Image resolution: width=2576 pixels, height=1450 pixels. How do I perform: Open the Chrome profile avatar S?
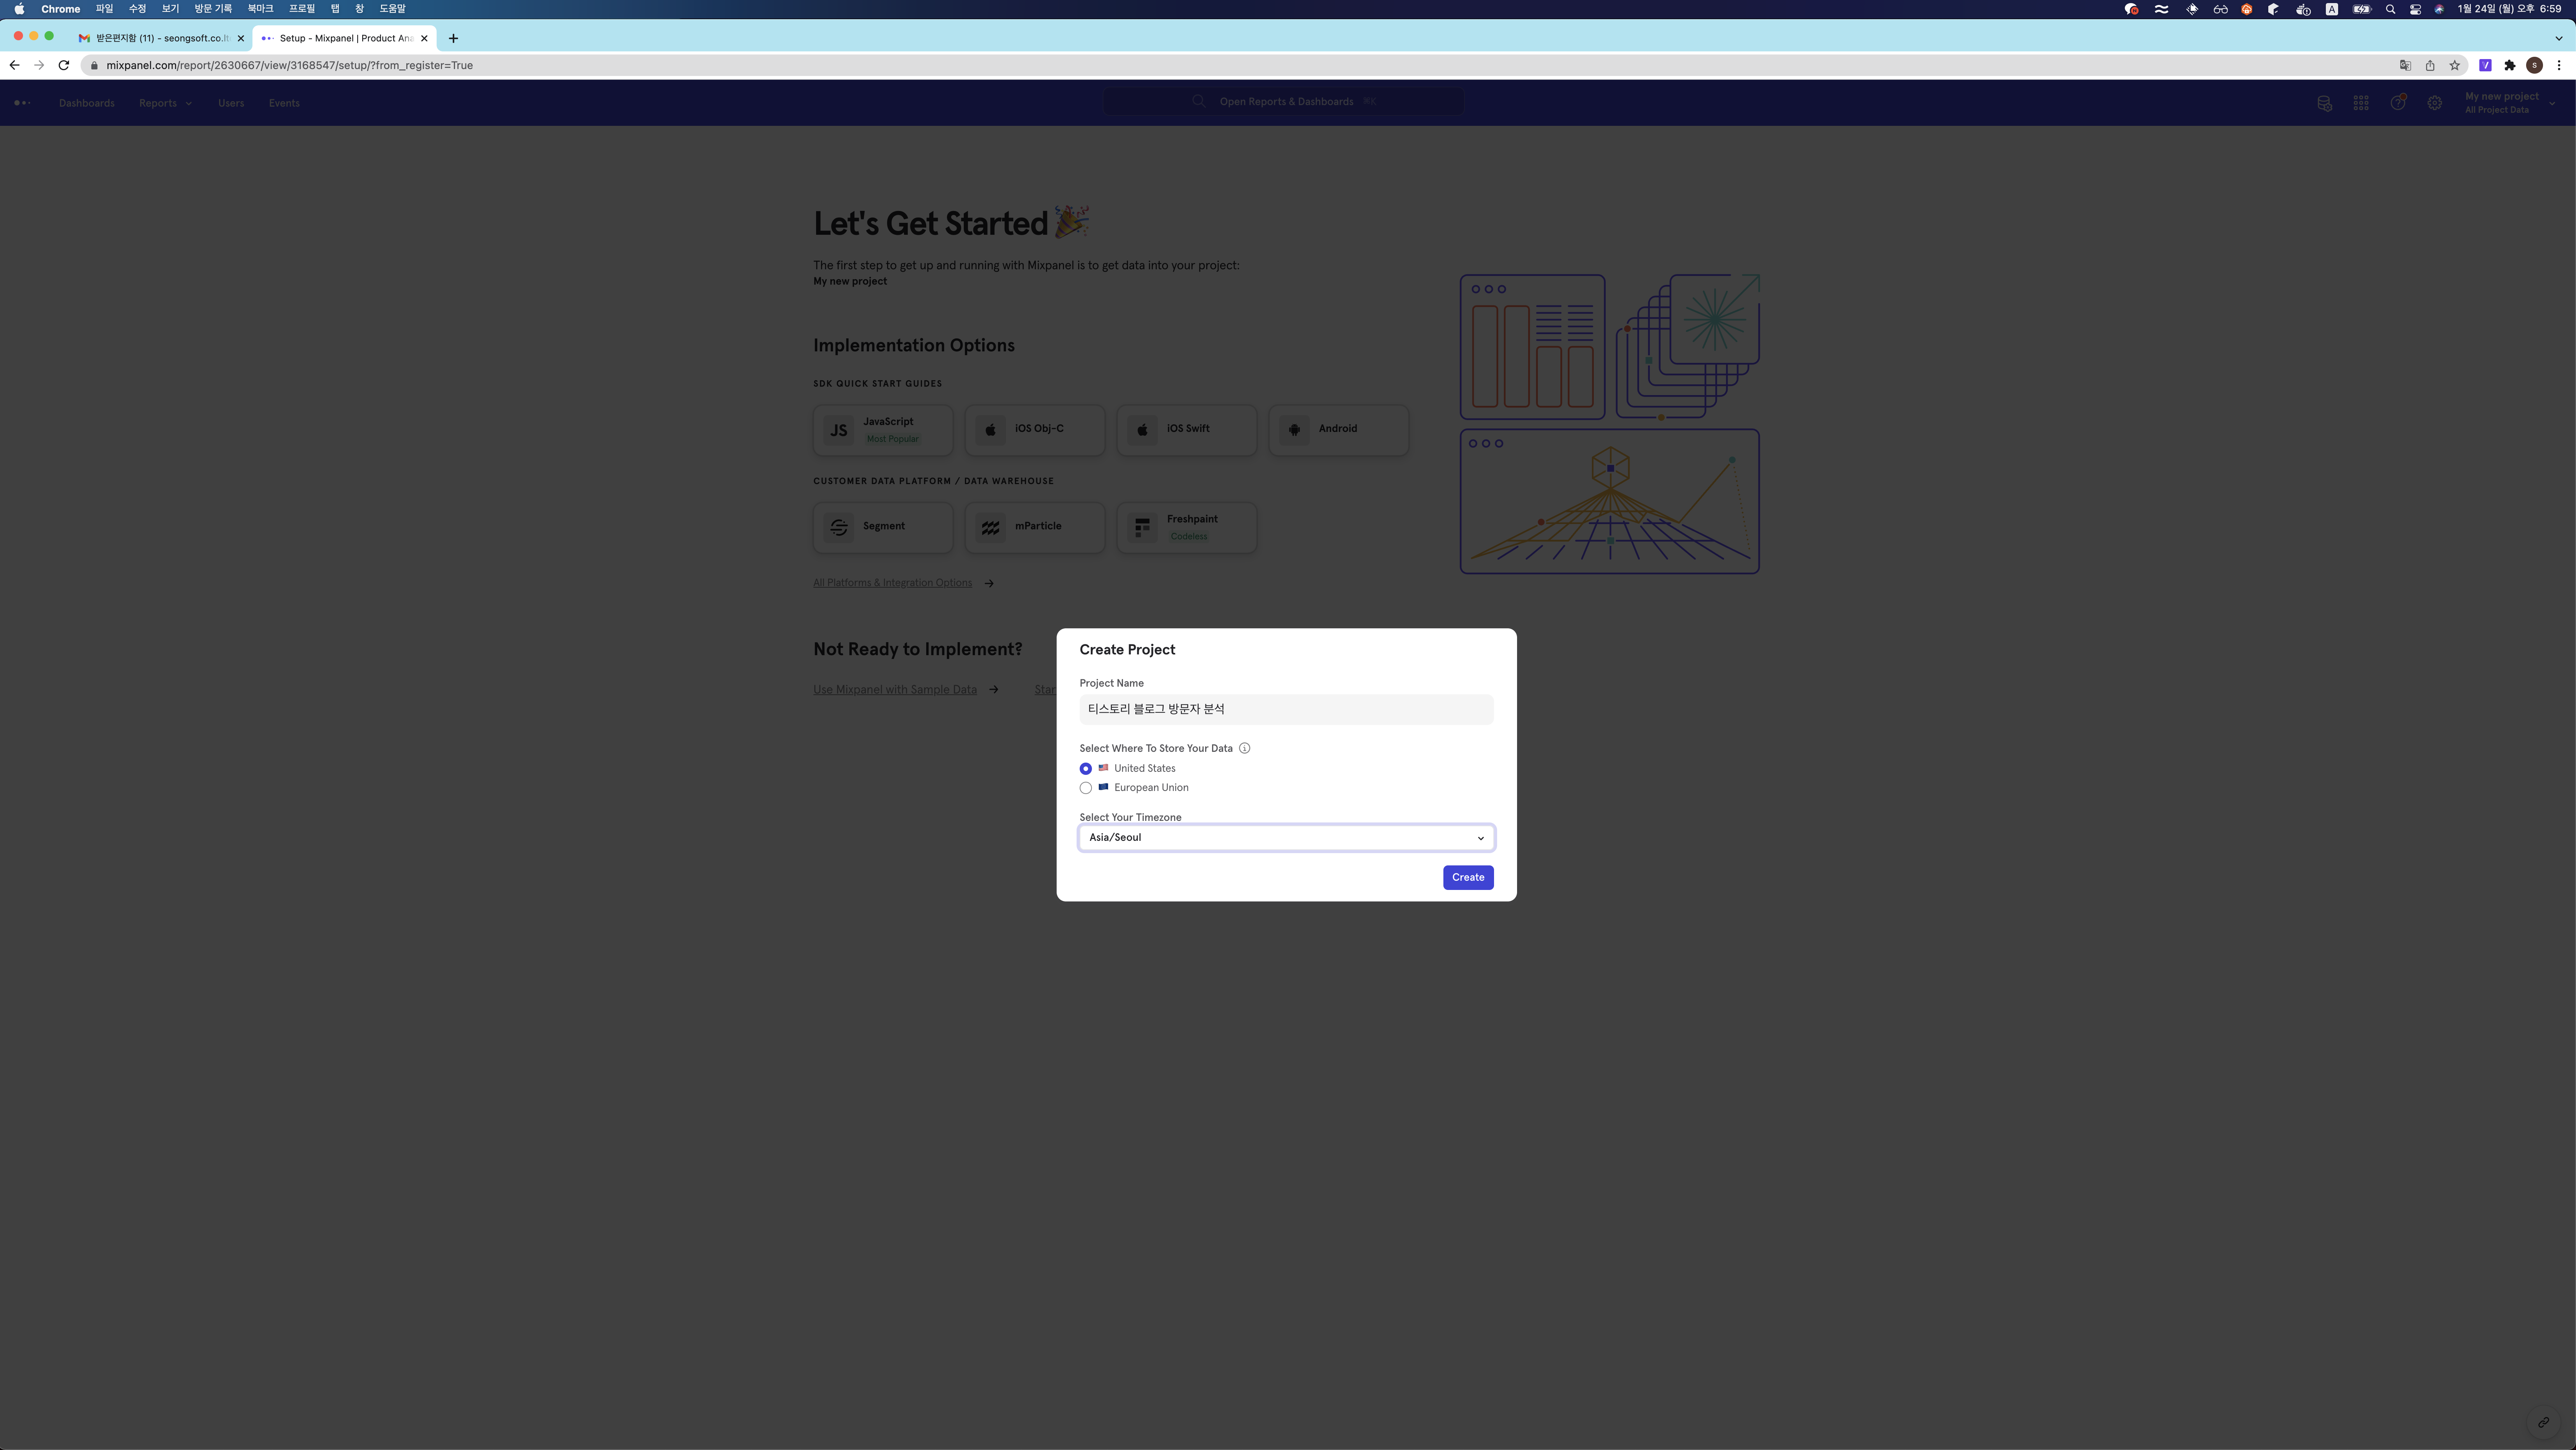[x=2534, y=65]
